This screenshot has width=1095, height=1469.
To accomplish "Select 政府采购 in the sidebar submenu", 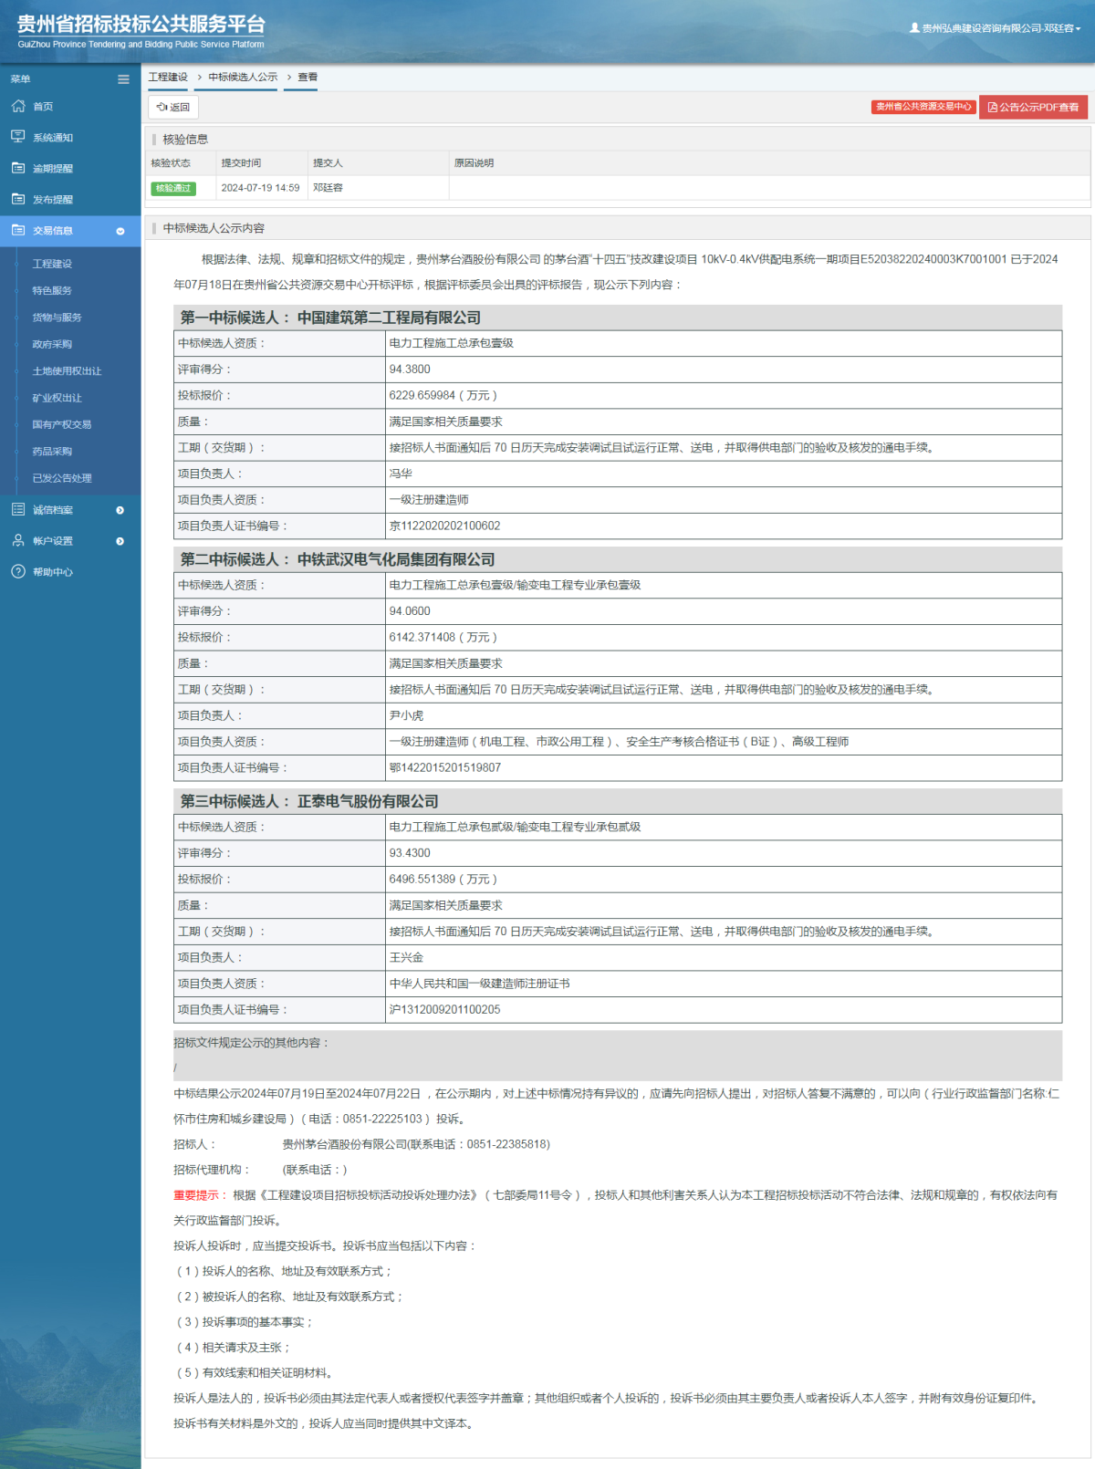I will [52, 344].
